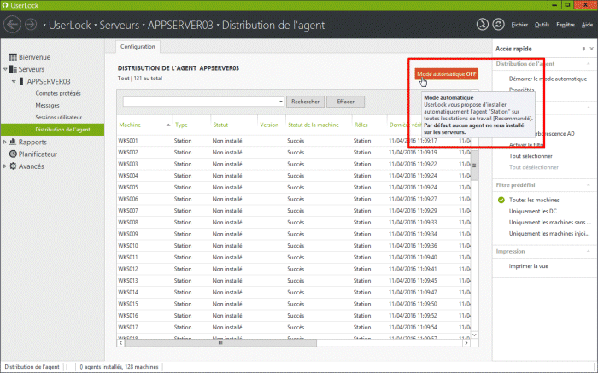Click the Planificateur clock icon

tap(13, 154)
